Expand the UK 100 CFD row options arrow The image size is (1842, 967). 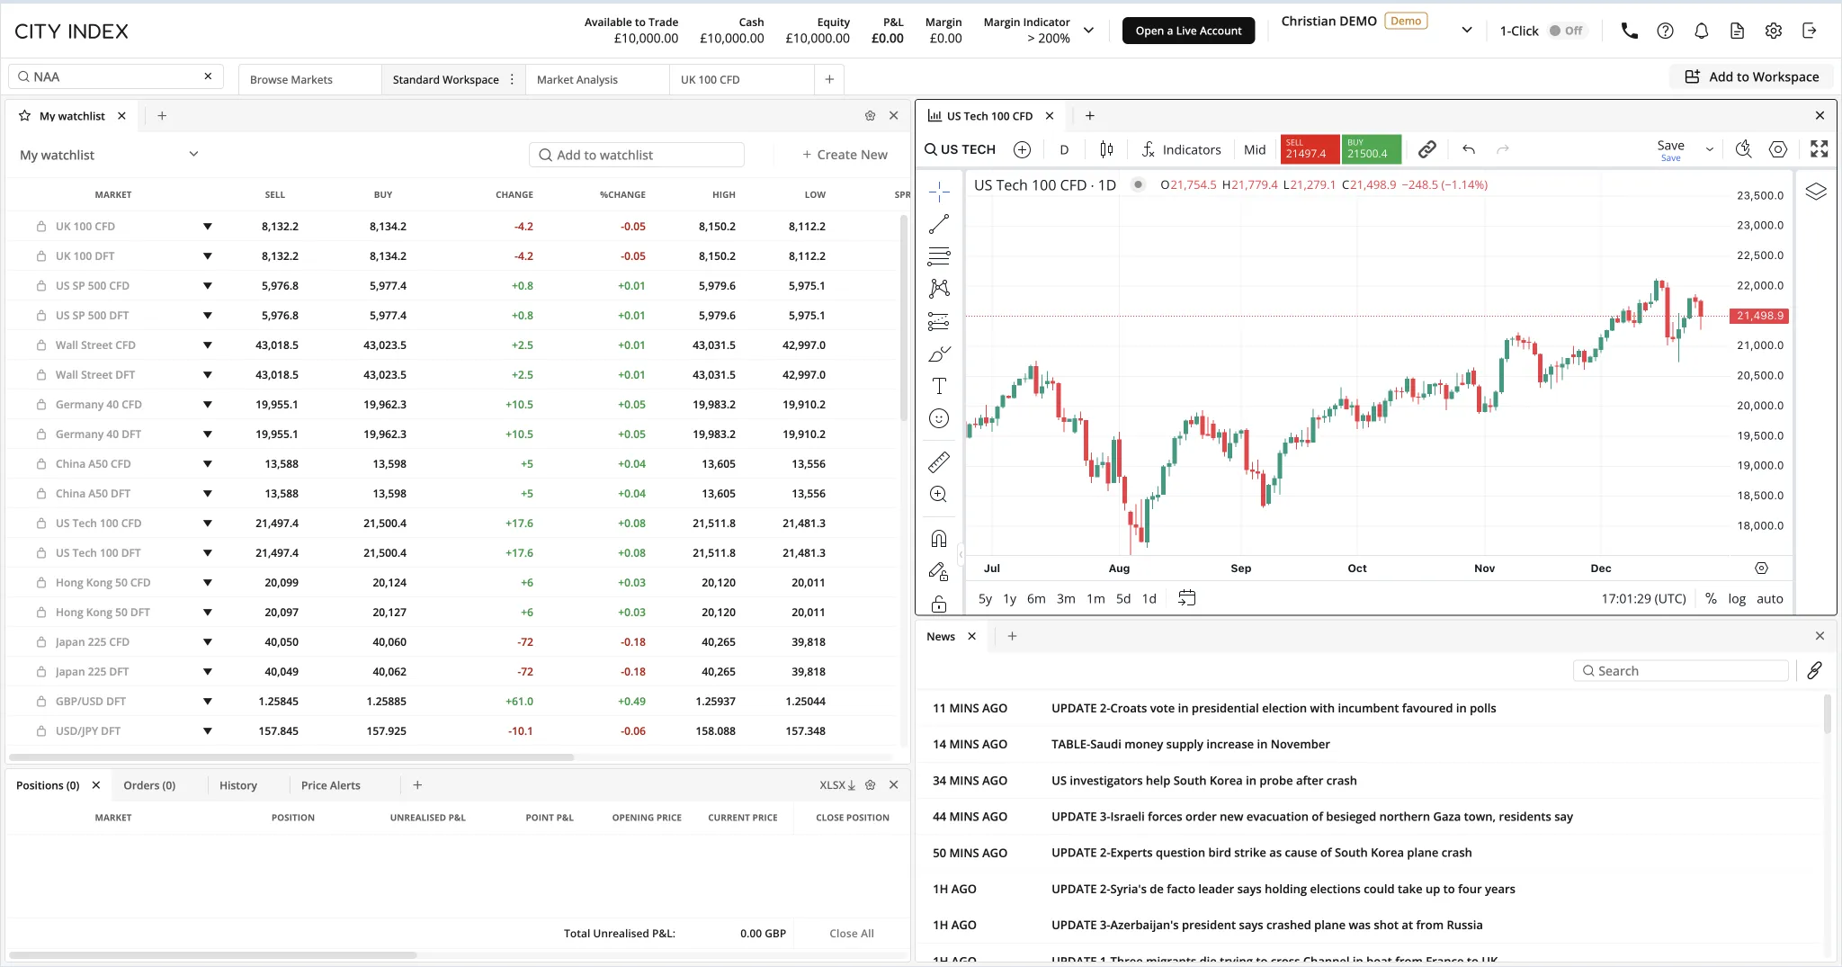coord(208,226)
